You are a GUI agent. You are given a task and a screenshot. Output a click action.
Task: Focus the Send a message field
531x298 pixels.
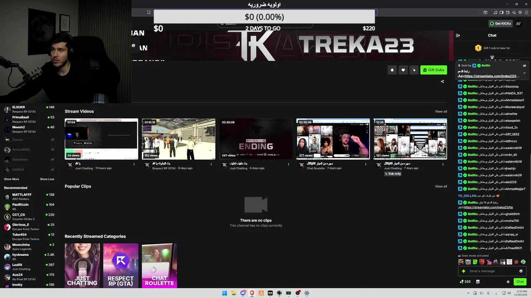492,271
